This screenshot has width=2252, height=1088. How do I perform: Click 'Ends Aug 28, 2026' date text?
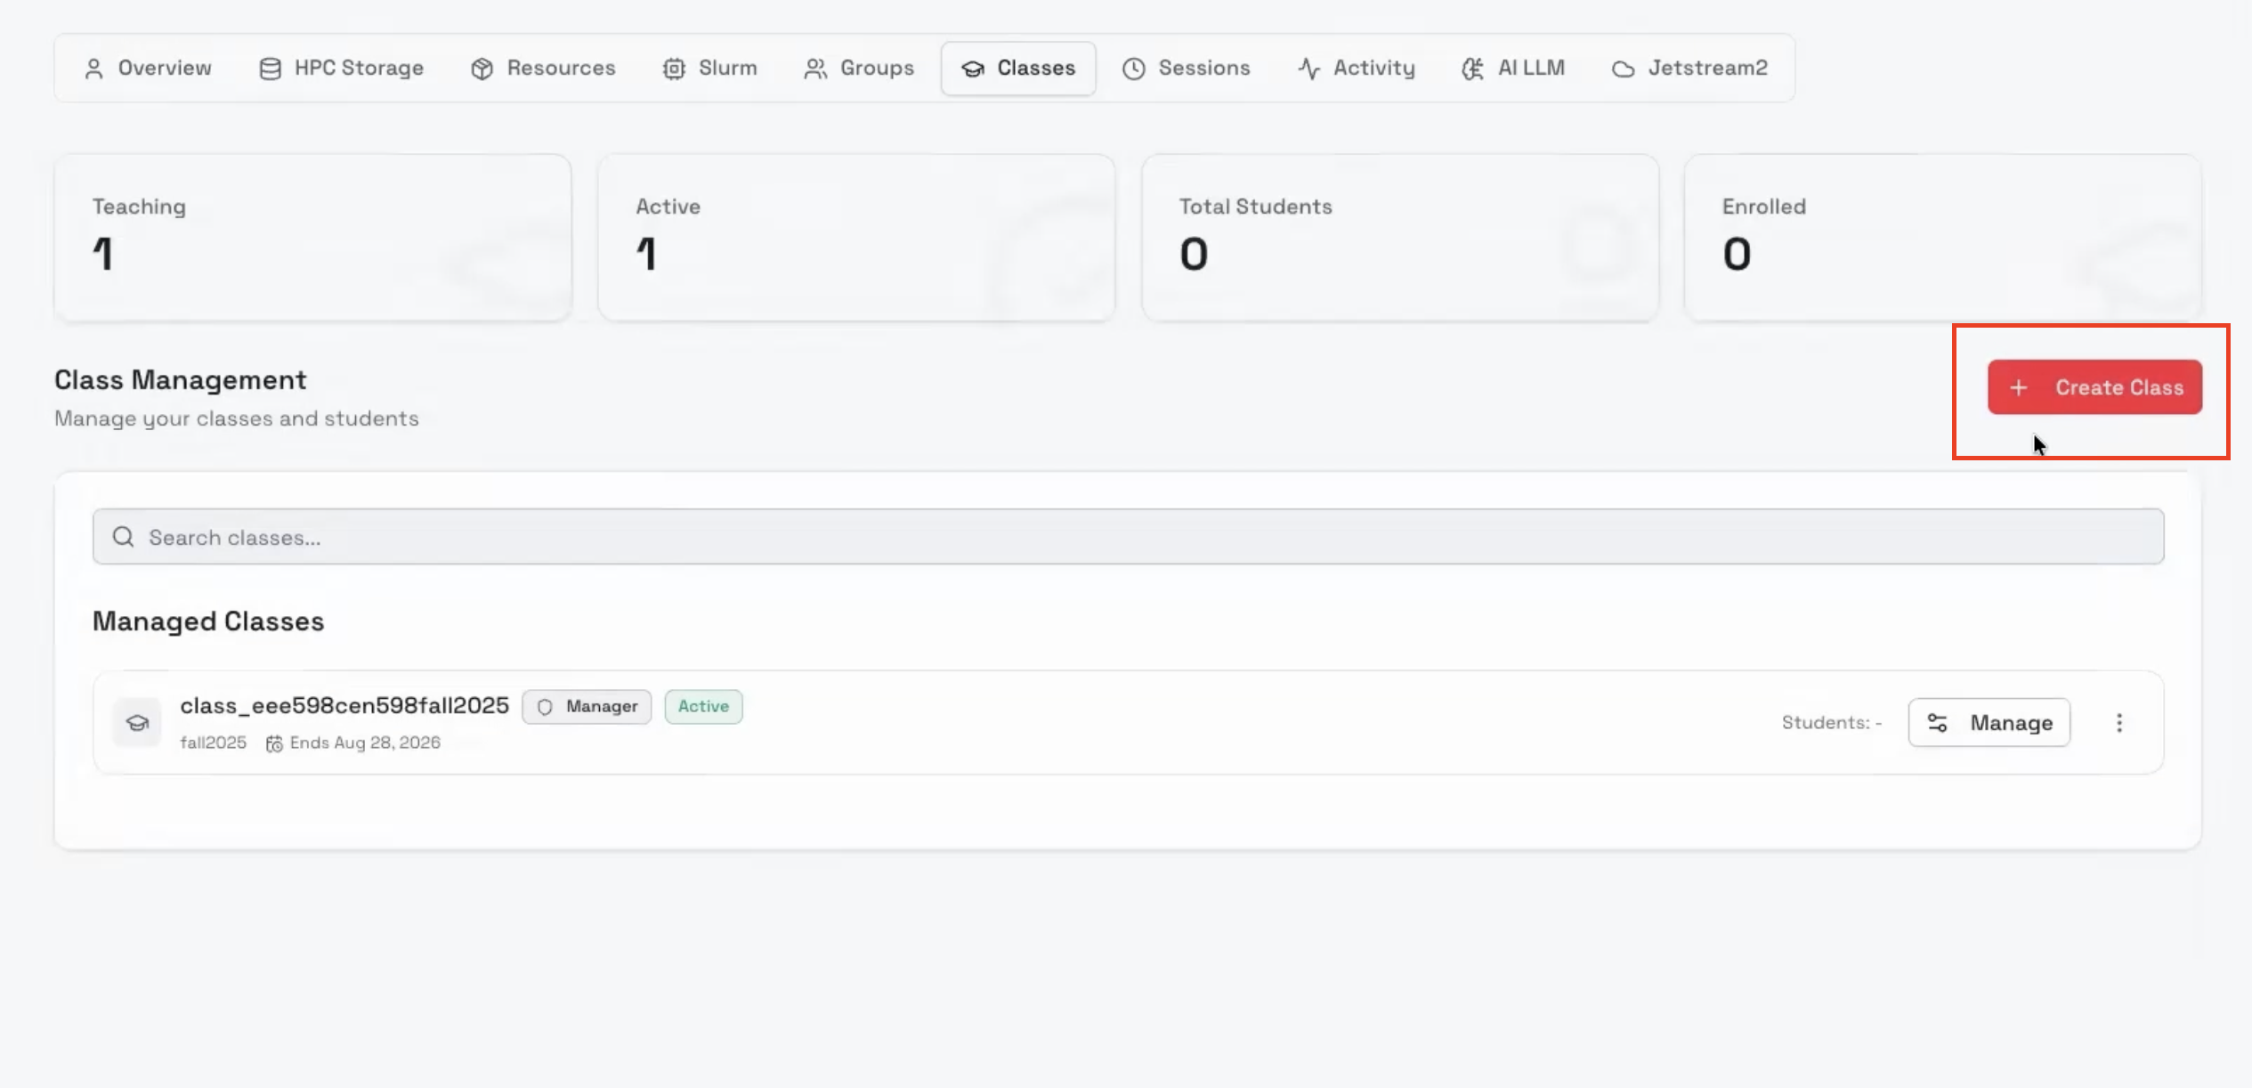pyautogui.click(x=365, y=743)
